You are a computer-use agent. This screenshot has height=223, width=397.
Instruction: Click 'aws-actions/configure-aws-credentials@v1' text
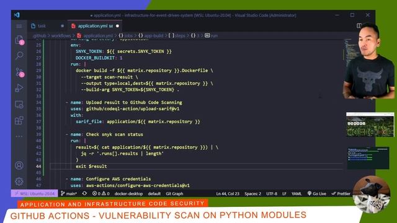coord(138,185)
